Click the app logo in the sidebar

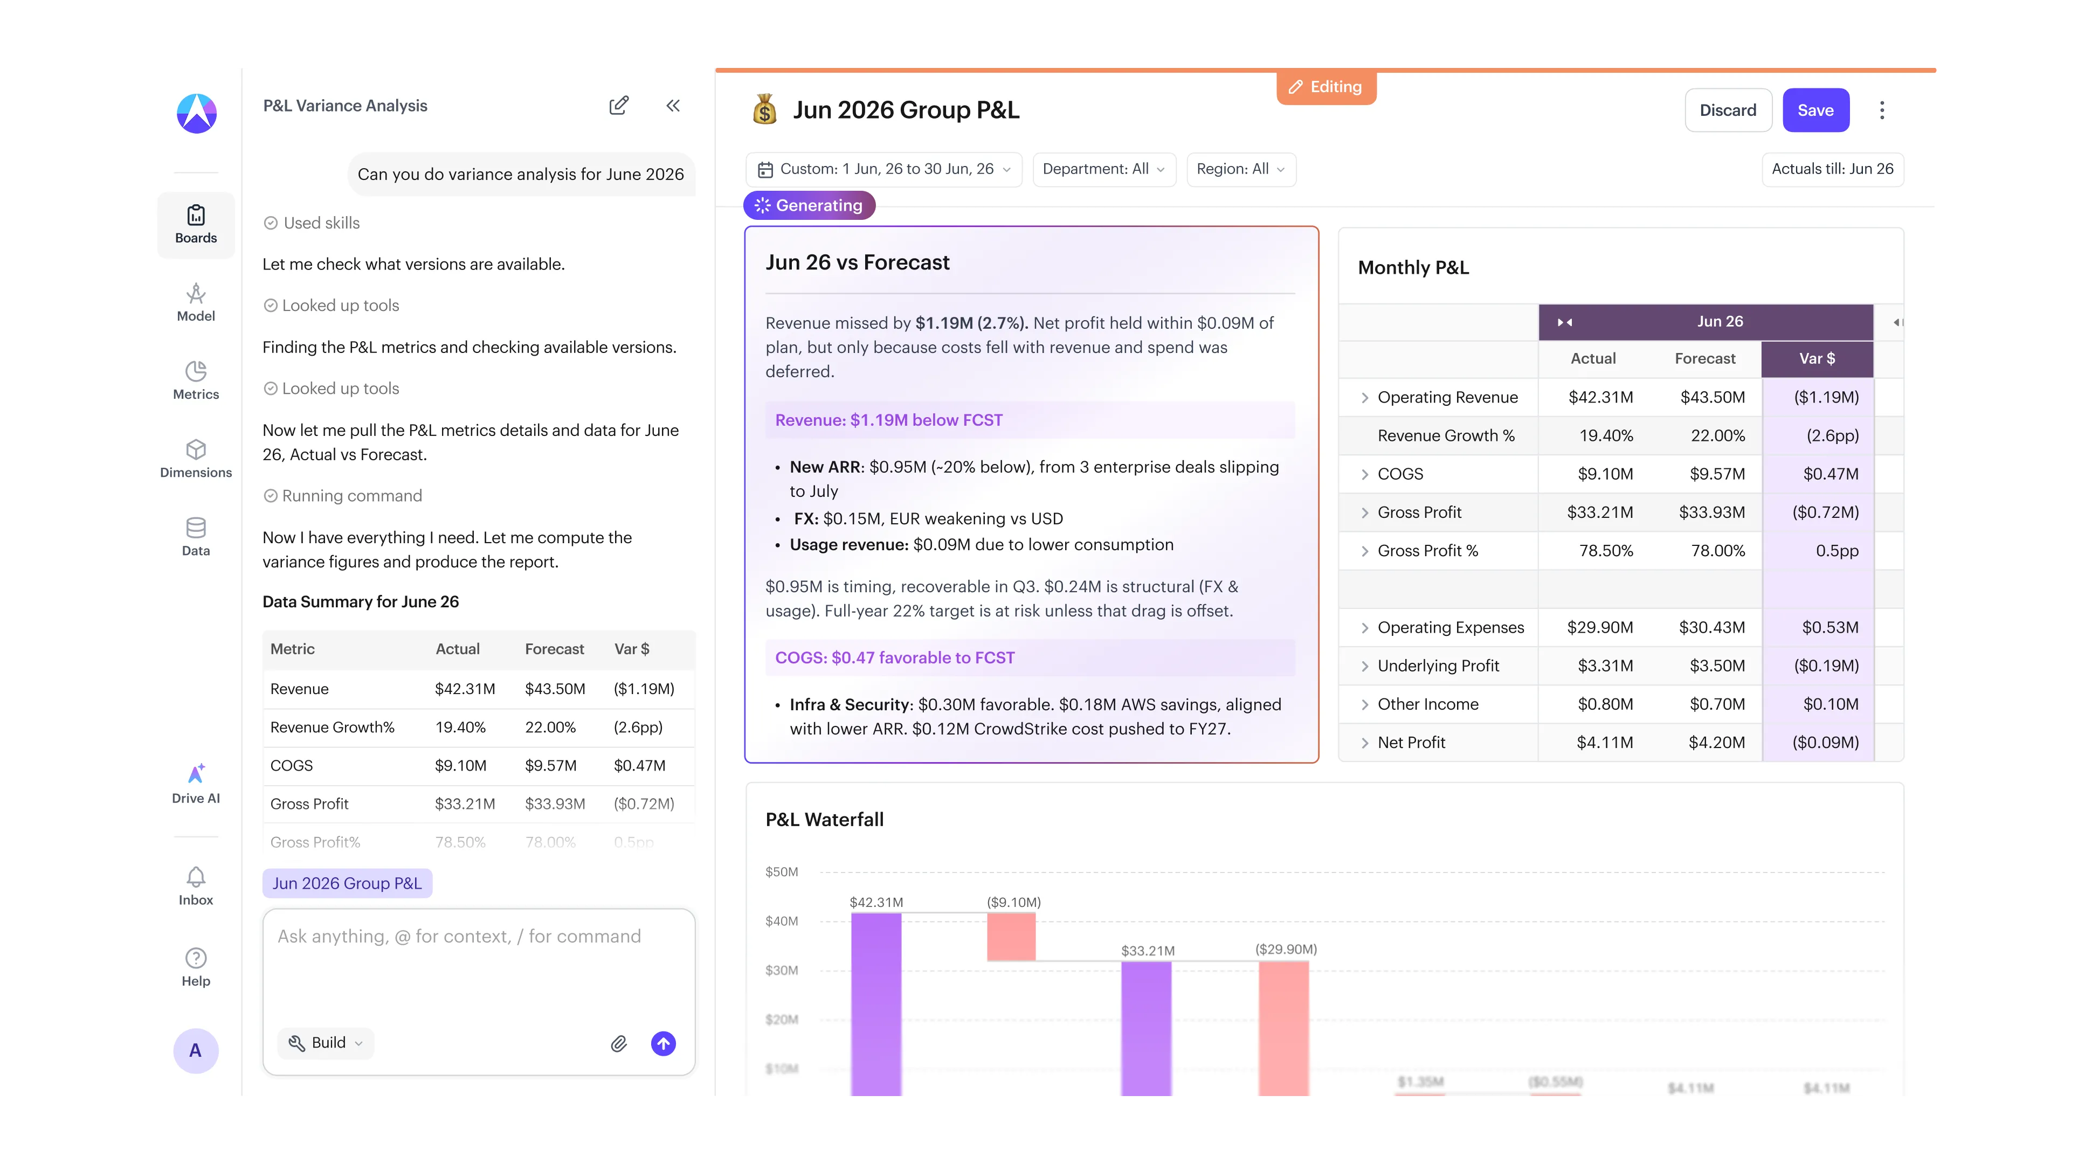(196, 113)
